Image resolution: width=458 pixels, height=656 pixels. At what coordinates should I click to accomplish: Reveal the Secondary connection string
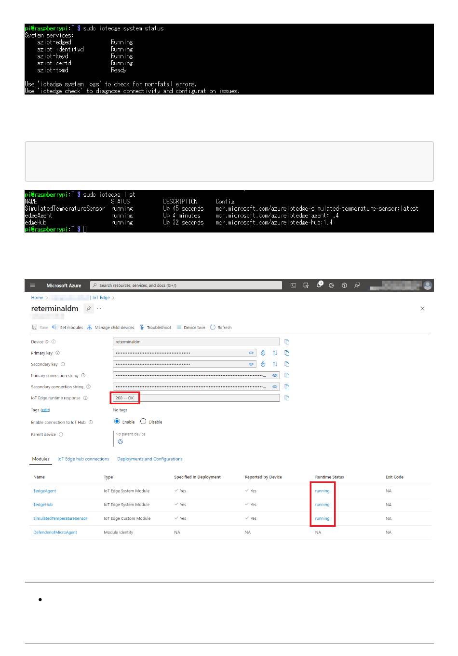point(275,386)
